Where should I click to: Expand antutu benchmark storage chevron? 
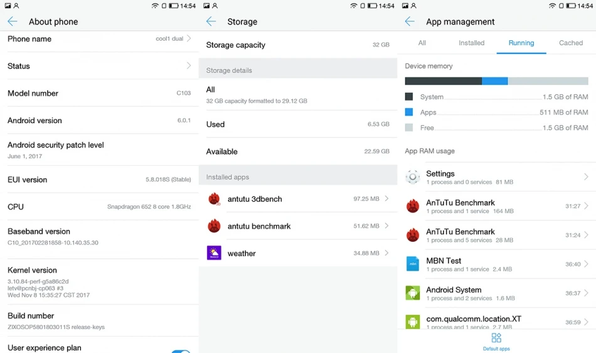pyautogui.click(x=386, y=225)
